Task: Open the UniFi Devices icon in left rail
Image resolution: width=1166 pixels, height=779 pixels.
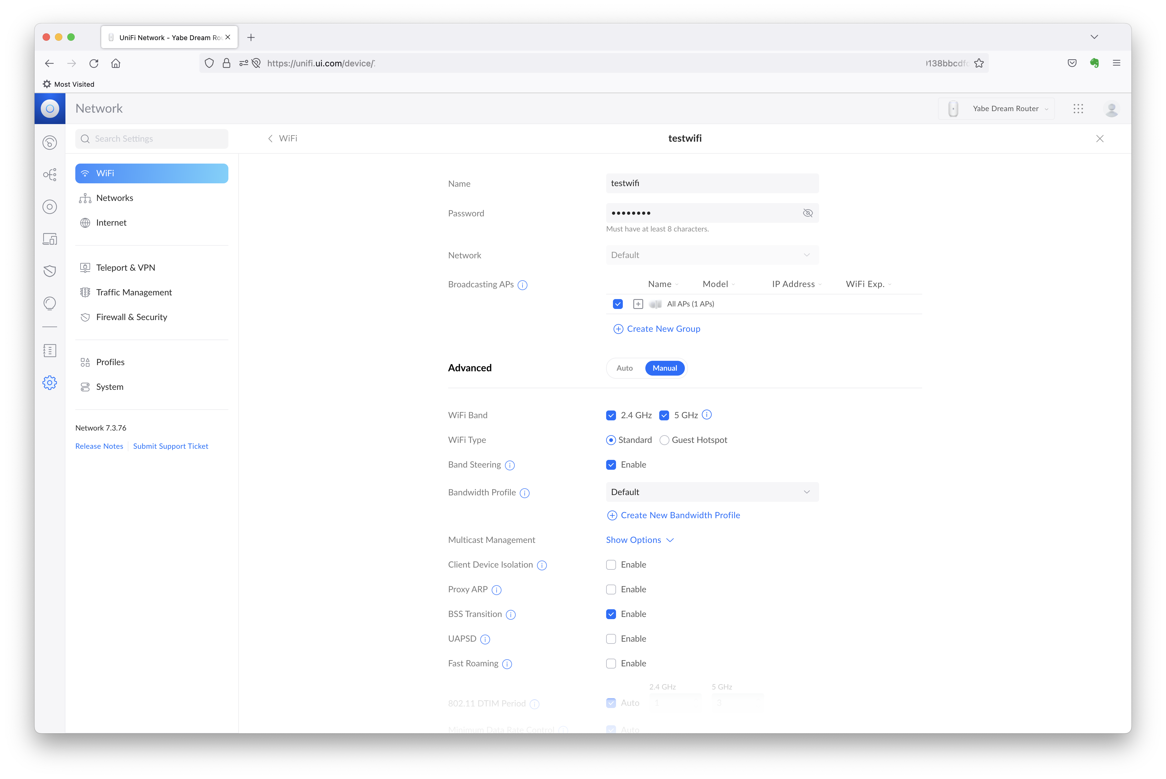Action: [x=50, y=207]
